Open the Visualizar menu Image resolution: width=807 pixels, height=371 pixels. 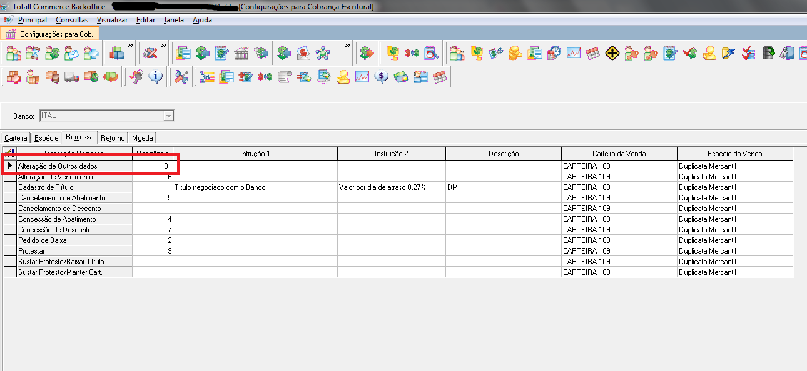(112, 20)
